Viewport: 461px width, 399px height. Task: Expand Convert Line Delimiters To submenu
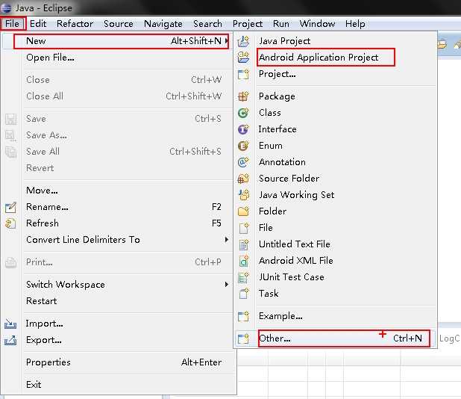tap(226, 239)
